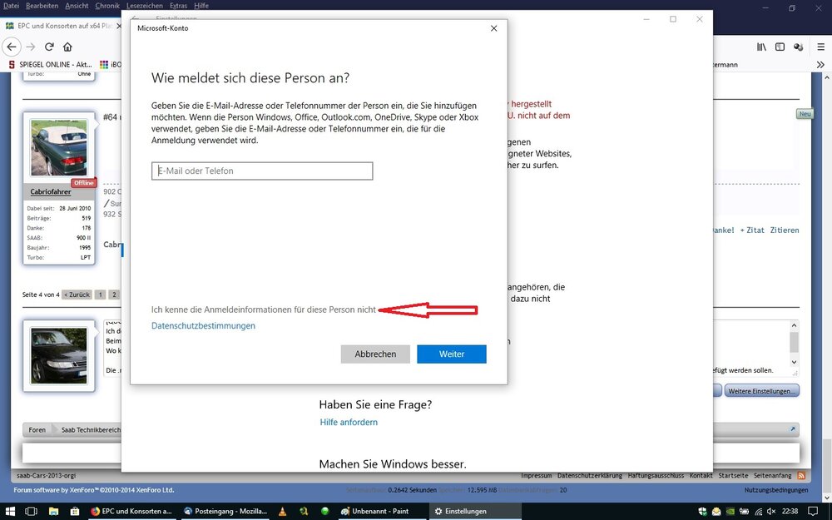Open the Foren breadcrumb

pos(37,430)
